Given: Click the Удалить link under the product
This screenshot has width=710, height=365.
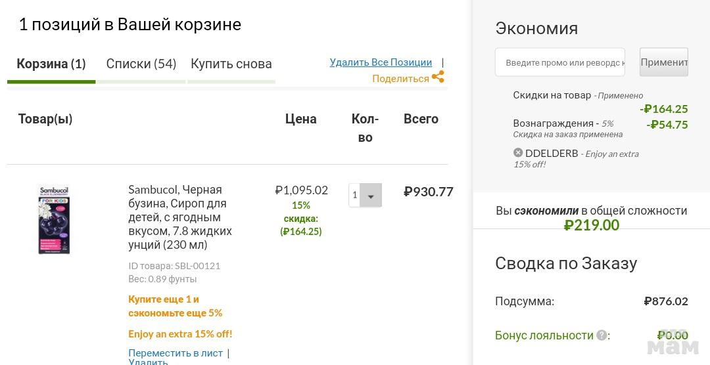Looking at the screenshot, I should pos(148,362).
